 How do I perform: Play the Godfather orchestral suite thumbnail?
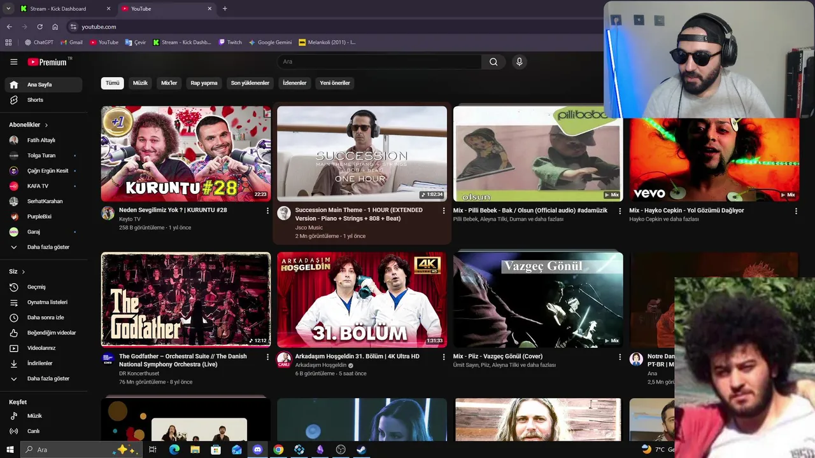click(186, 300)
